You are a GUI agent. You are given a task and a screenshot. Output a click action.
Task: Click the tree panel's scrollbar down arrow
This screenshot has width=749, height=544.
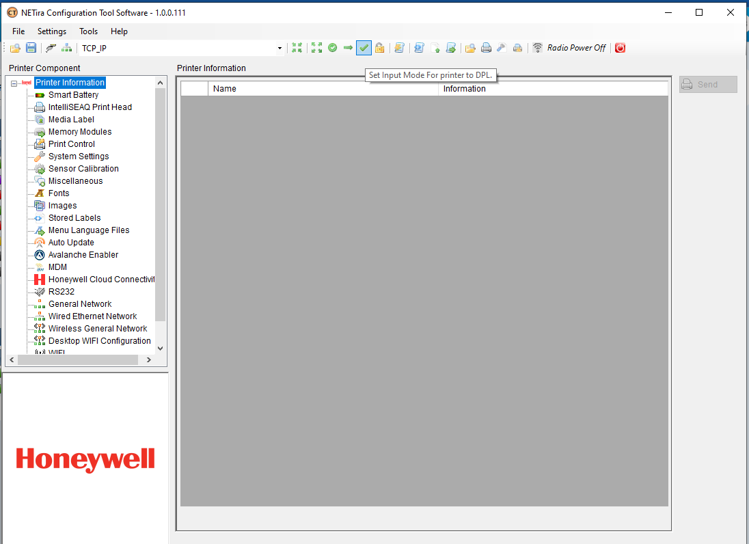point(159,348)
